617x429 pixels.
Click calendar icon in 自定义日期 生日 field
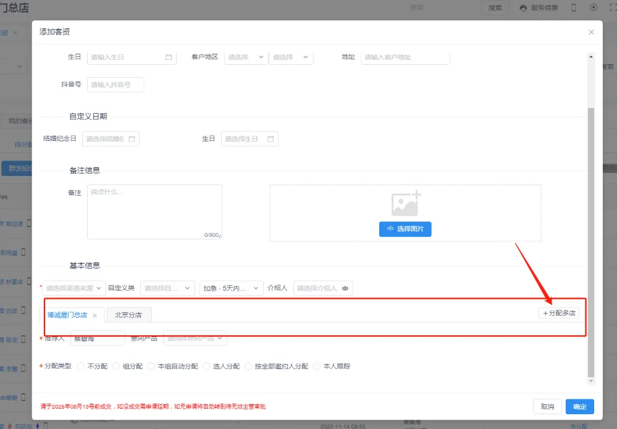pos(271,139)
